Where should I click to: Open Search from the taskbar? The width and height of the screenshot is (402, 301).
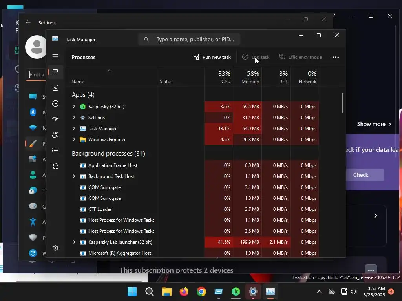click(x=150, y=292)
